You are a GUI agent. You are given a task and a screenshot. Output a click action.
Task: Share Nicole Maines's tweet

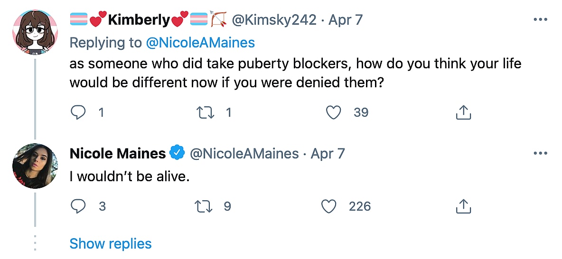(x=463, y=206)
